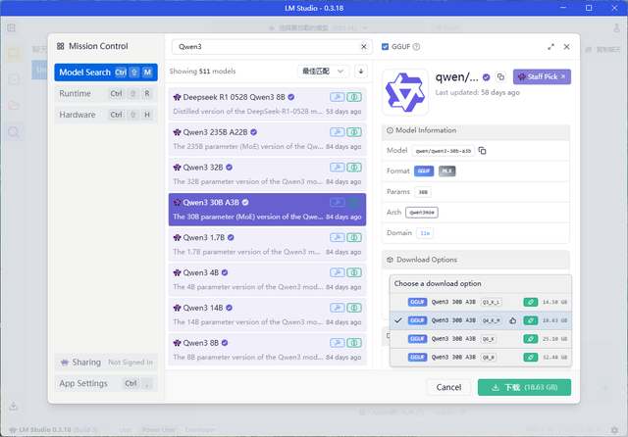Open the My Models folder icon in sidebar
Image resolution: width=628 pixels, height=437 pixels.
14,106
